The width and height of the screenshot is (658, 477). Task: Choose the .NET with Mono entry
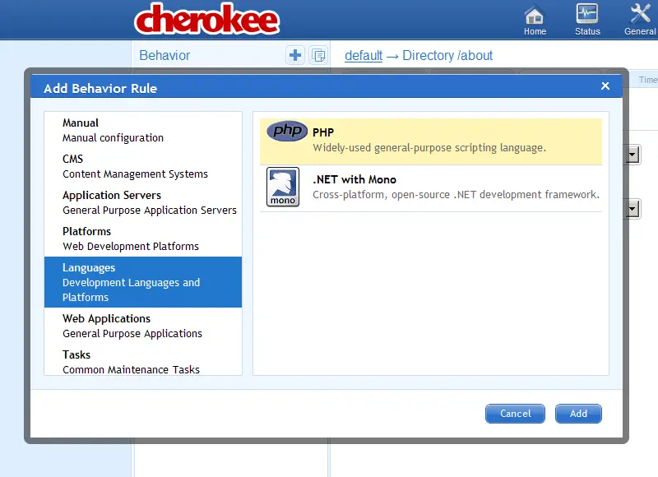(x=430, y=188)
